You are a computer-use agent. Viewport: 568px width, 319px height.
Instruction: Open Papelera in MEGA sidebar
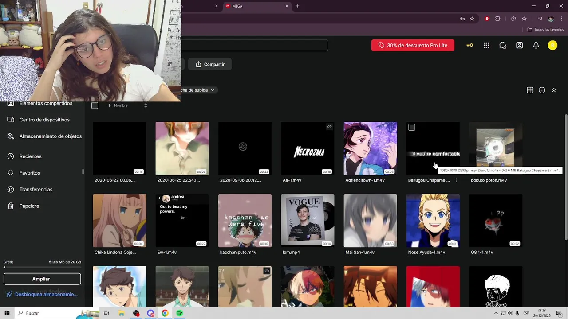29,206
